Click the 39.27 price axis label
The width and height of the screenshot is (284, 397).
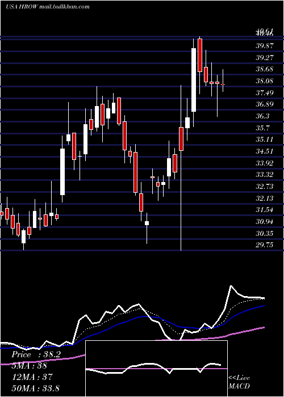point(265,57)
